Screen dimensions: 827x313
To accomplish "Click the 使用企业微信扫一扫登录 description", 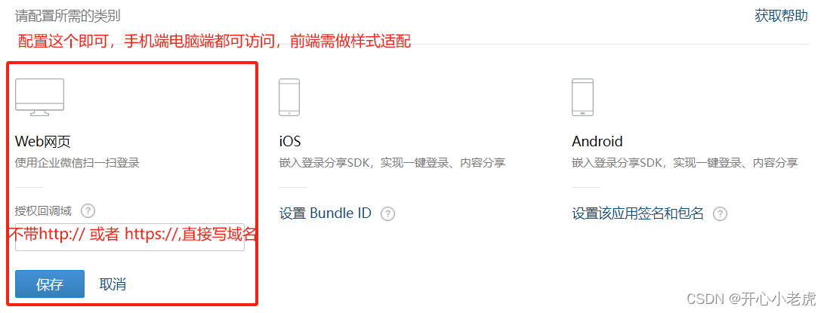I will [78, 163].
